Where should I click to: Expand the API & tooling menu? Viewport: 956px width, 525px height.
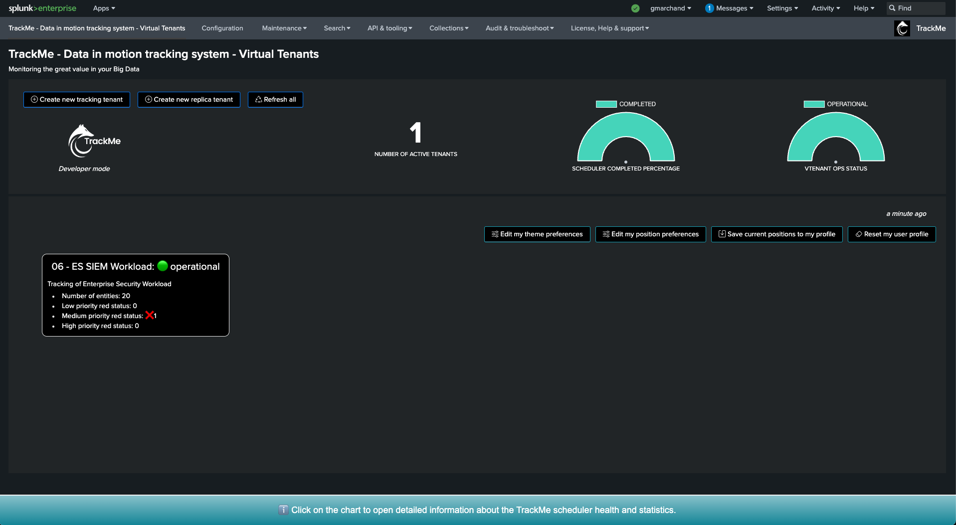click(390, 28)
